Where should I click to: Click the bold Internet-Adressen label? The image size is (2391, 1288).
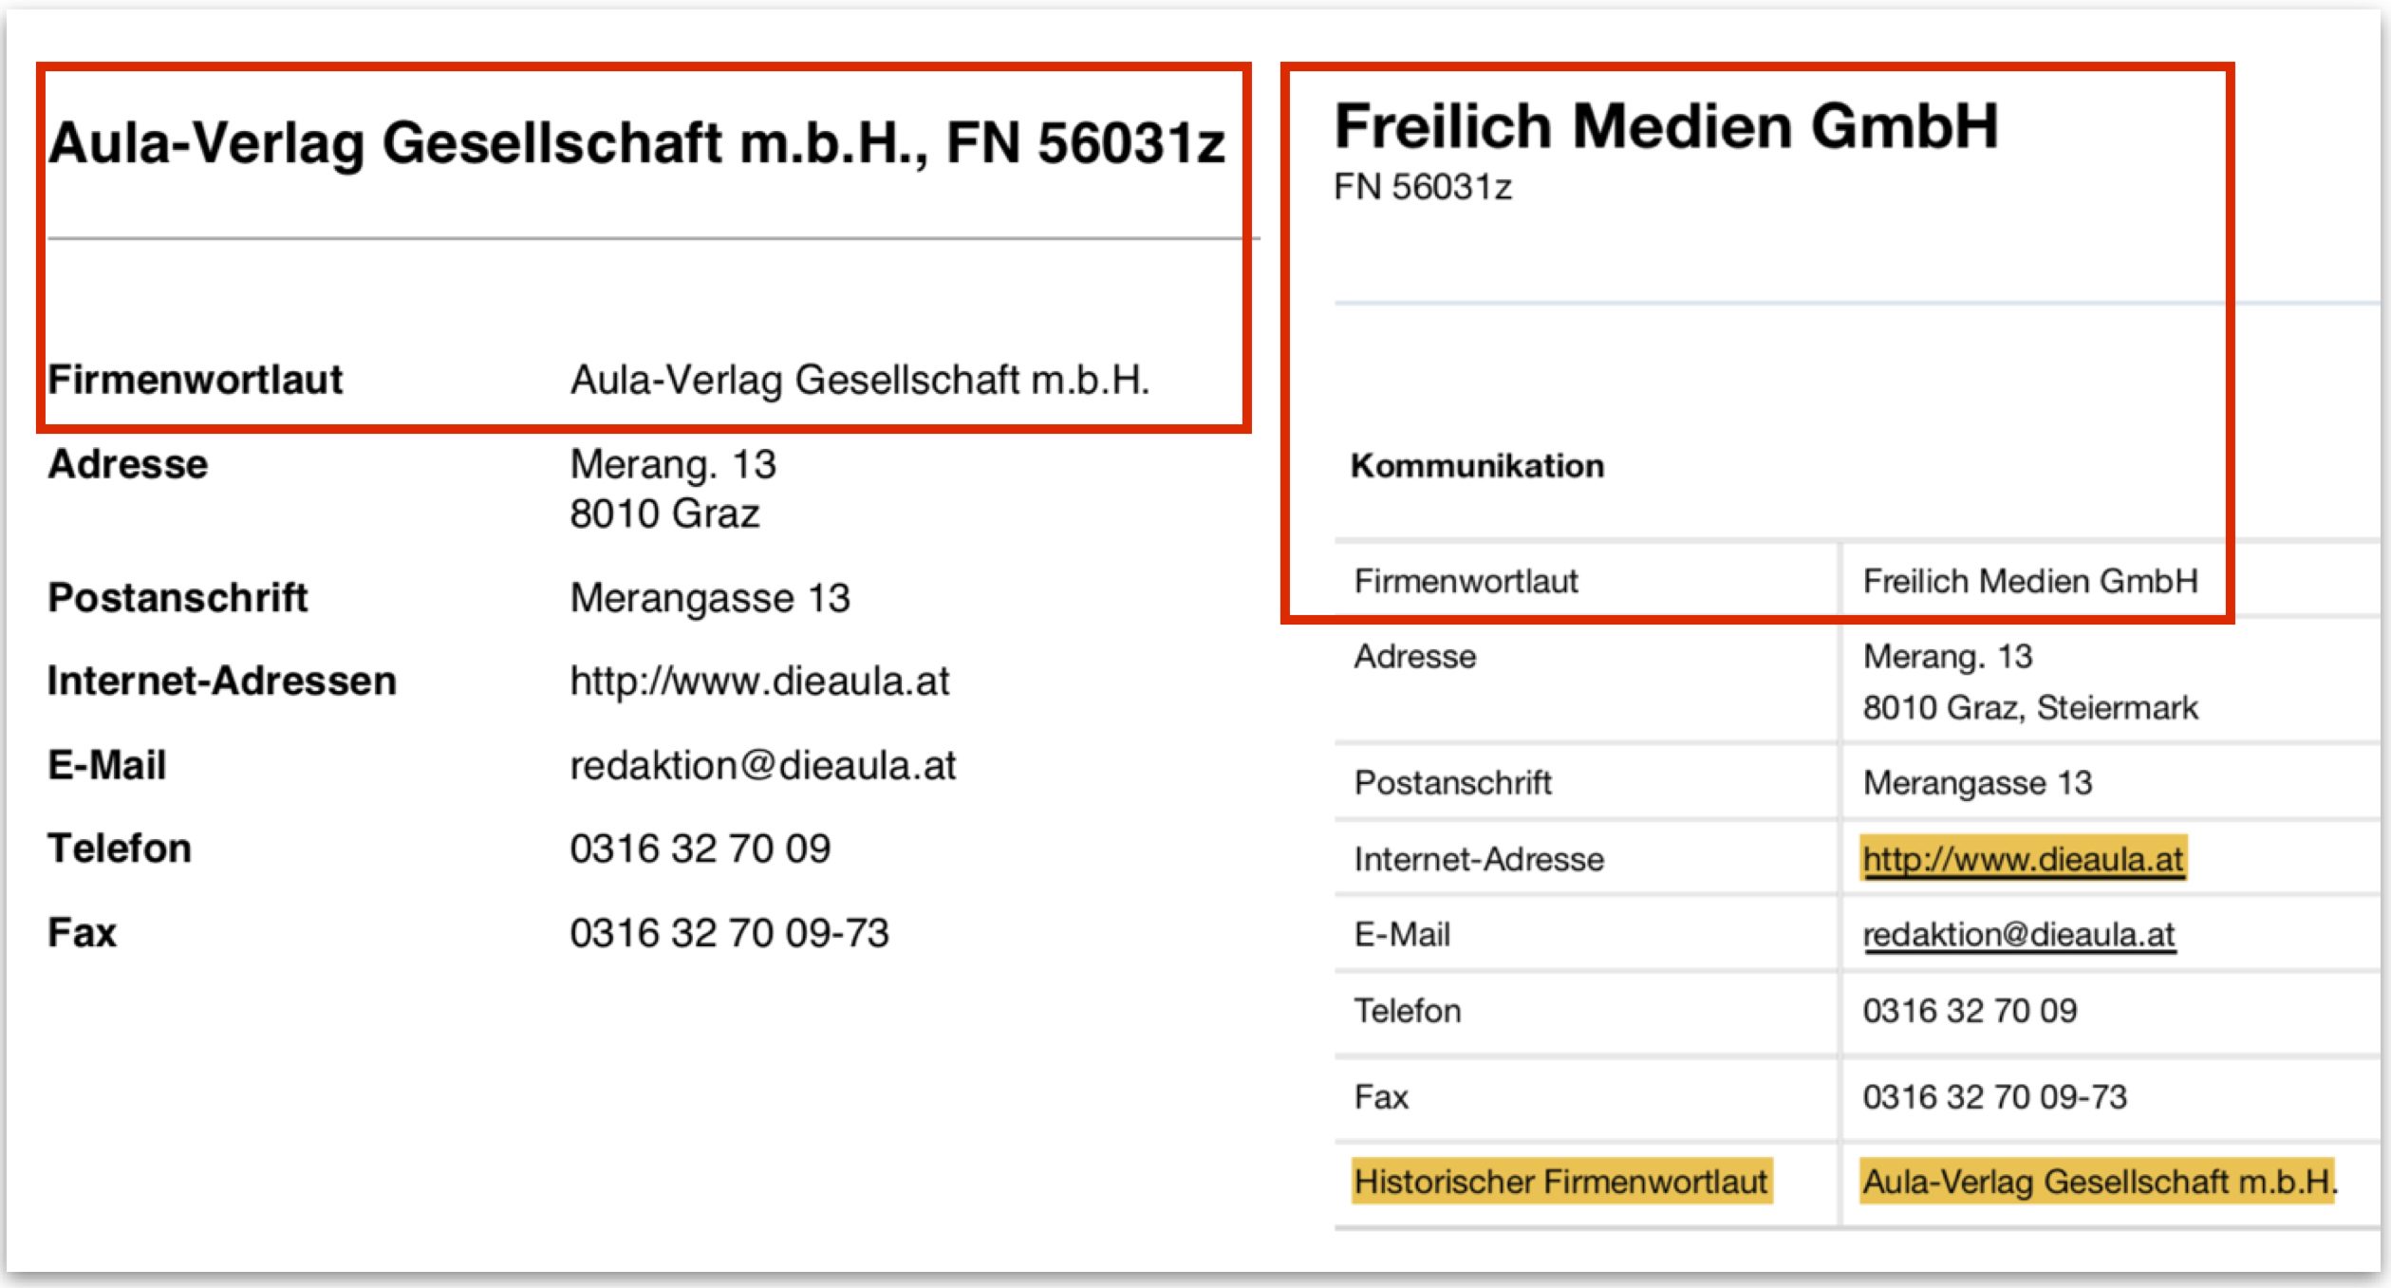[x=222, y=681]
